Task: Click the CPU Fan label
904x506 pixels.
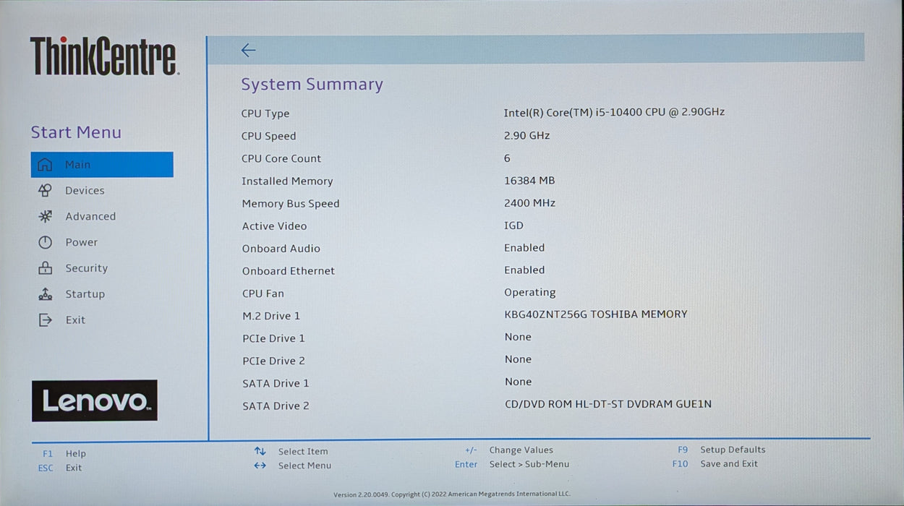Action: [263, 293]
